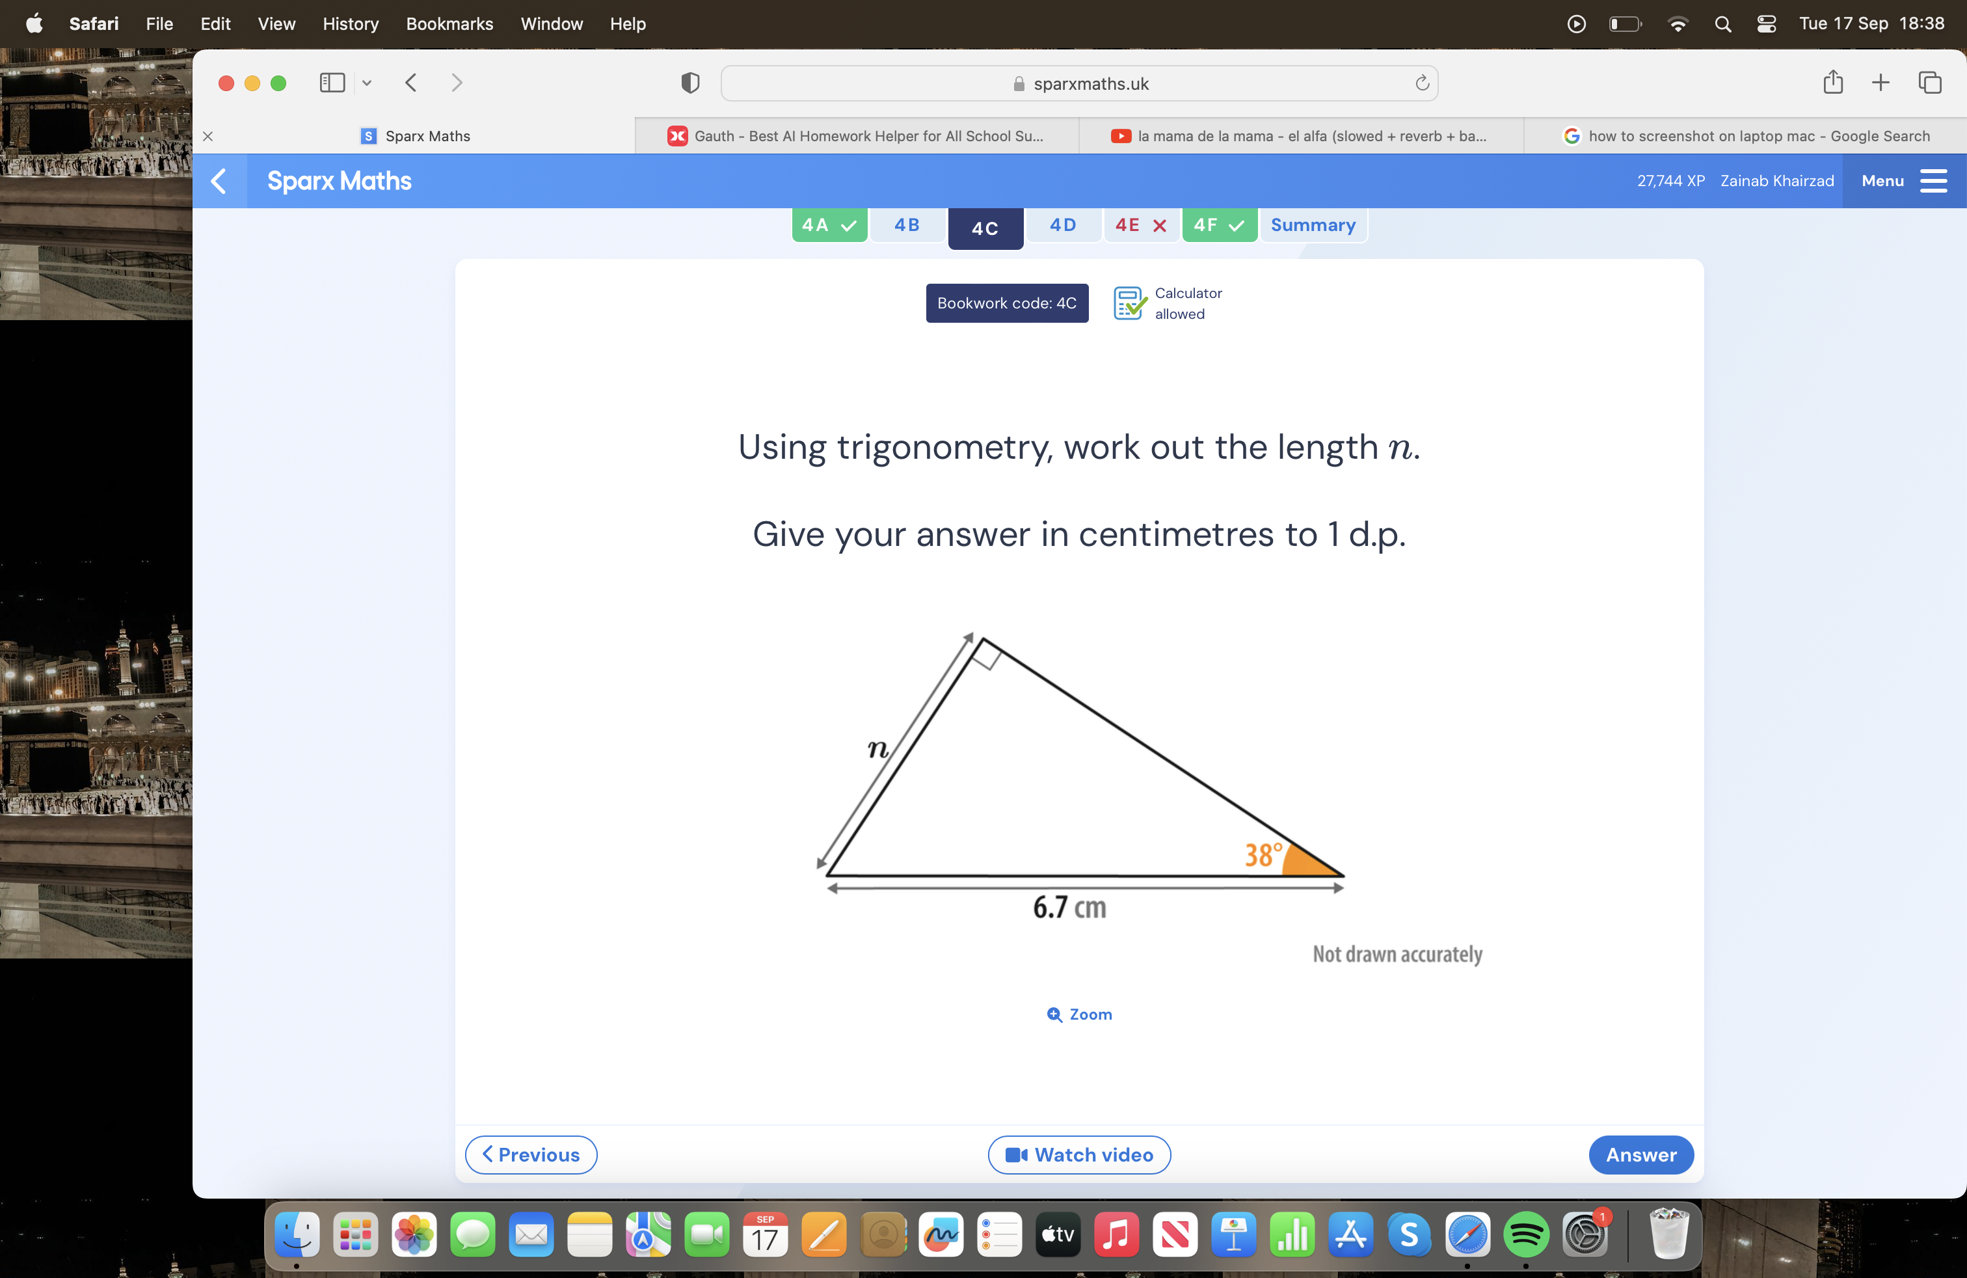Open the Window menu
The height and width of the screenshot is (1278, 1967).
552,24
